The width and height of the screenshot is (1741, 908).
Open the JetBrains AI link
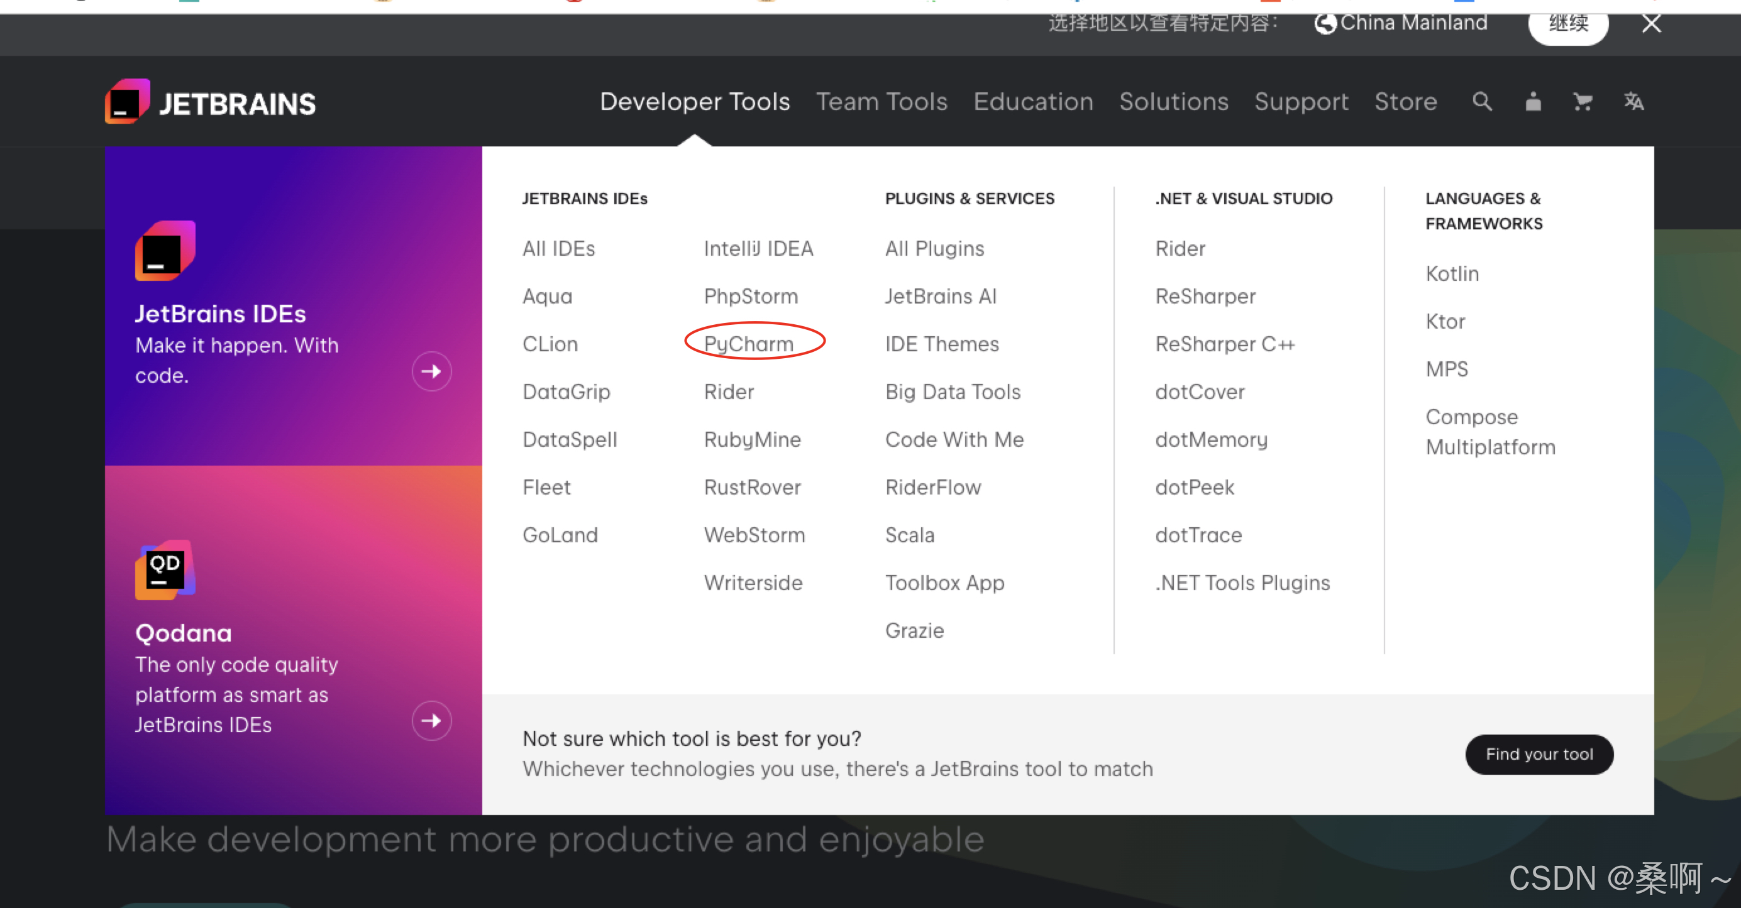click(941, 297)
